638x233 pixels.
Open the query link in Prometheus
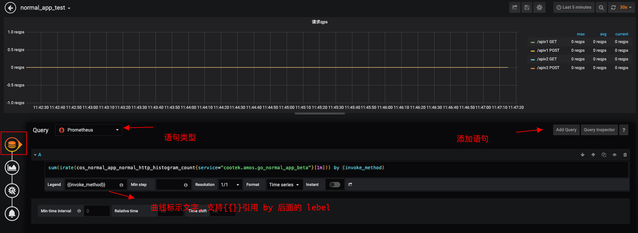click(350, 184)
